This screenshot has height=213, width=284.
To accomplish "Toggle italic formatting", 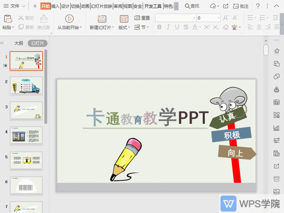I will click(169, 27).
